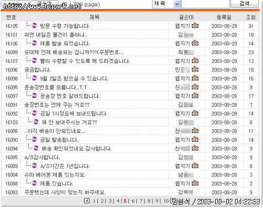The height and width of the screenshot is (208, 263).
Task: Click the mail icon in row 16094
Action: 195,148
